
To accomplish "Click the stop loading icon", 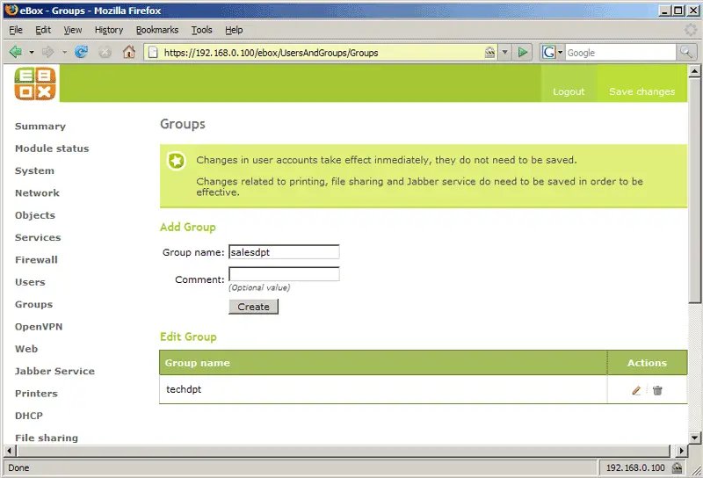I will (x=105, y=53).
